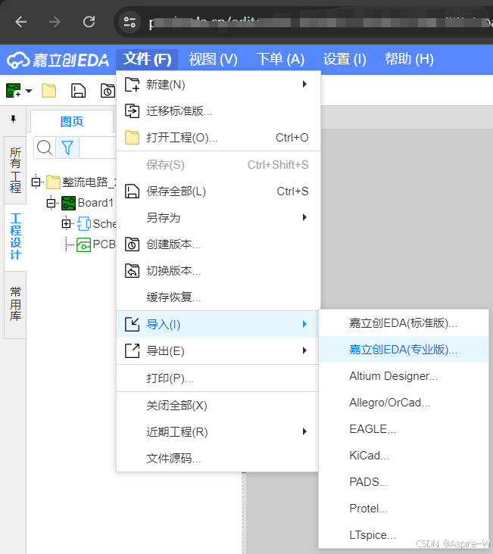The width and height of the screenshot is (493, 554).
Task: Toggle the pin icon on left panel
Action: click(14, 120)
